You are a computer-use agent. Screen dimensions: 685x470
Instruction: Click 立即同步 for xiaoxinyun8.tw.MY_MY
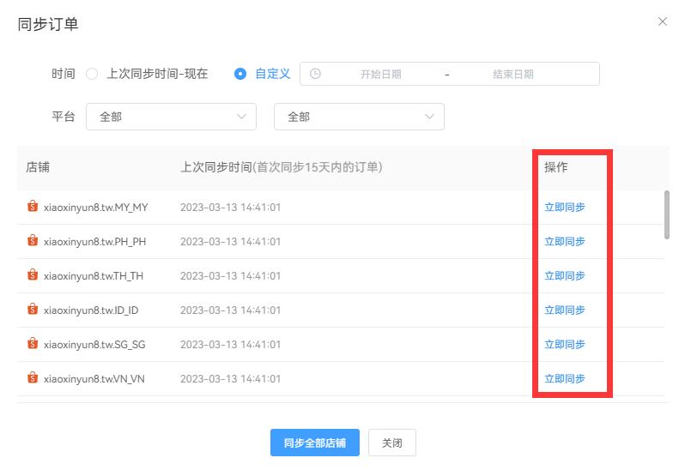565,207
